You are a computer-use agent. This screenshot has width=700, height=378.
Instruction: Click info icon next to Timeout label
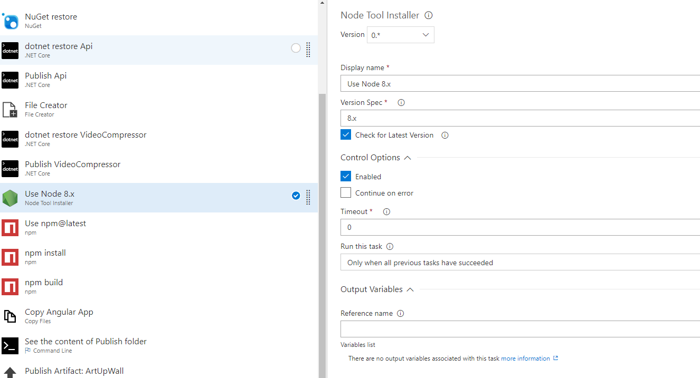[386, 212]
